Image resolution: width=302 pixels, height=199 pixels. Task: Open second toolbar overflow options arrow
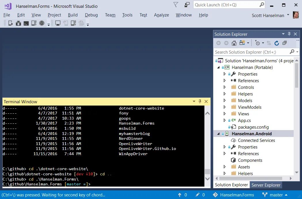tap(88, 25)
